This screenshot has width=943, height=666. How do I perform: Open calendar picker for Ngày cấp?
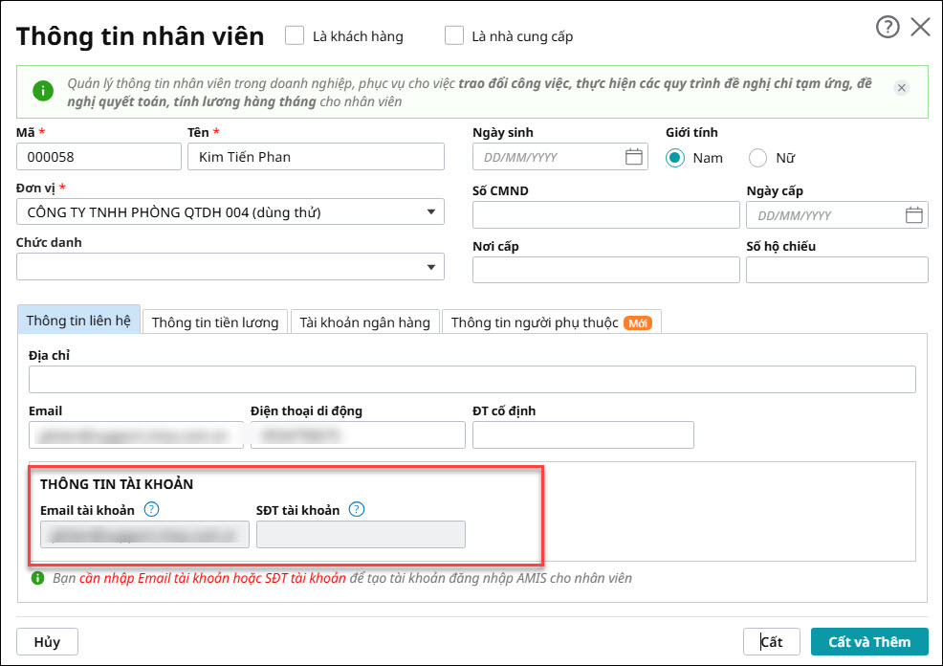[x=913, y=214]
